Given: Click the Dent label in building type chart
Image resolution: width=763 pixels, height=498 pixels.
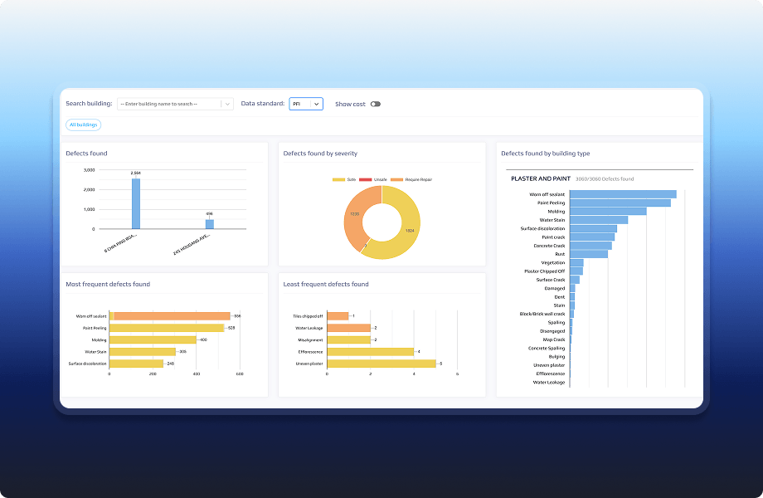Looking at the screenshot, I should pyautogui.click(x=560, y=297).
